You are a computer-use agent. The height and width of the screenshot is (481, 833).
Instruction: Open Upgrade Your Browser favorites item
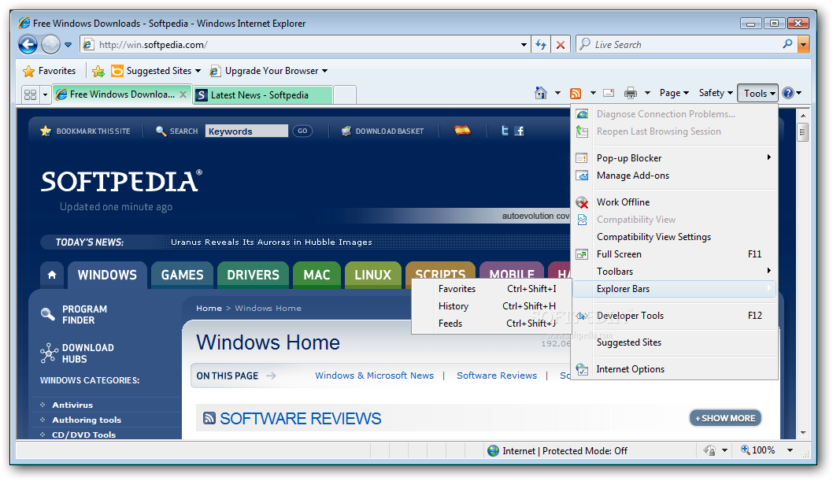[x=268, y=71]
